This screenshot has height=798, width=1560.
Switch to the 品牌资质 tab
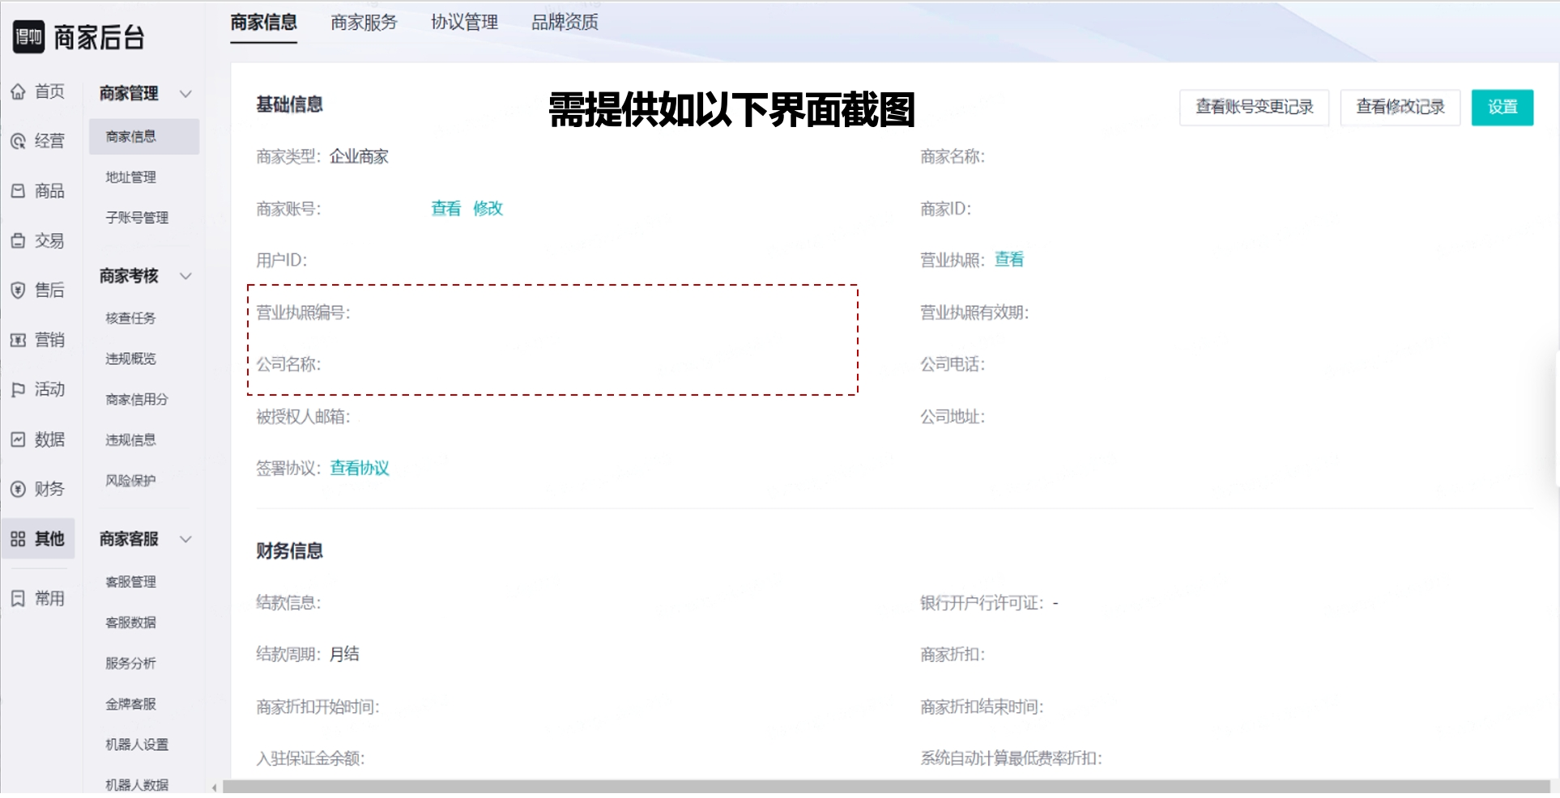point(565,23)
